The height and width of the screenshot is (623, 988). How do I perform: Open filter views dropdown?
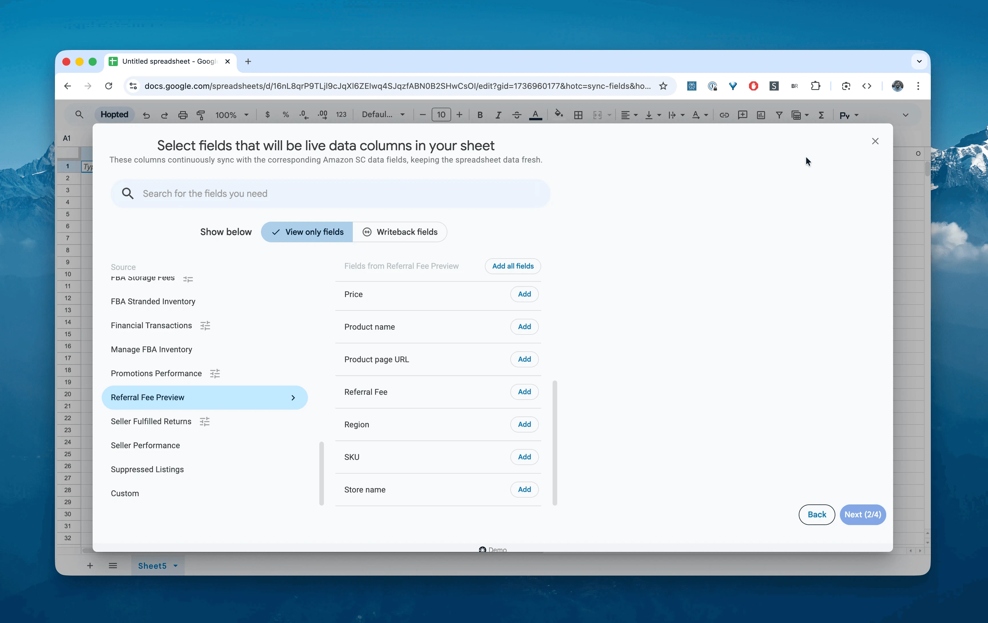pyautogui.click(x=800, y=115)
